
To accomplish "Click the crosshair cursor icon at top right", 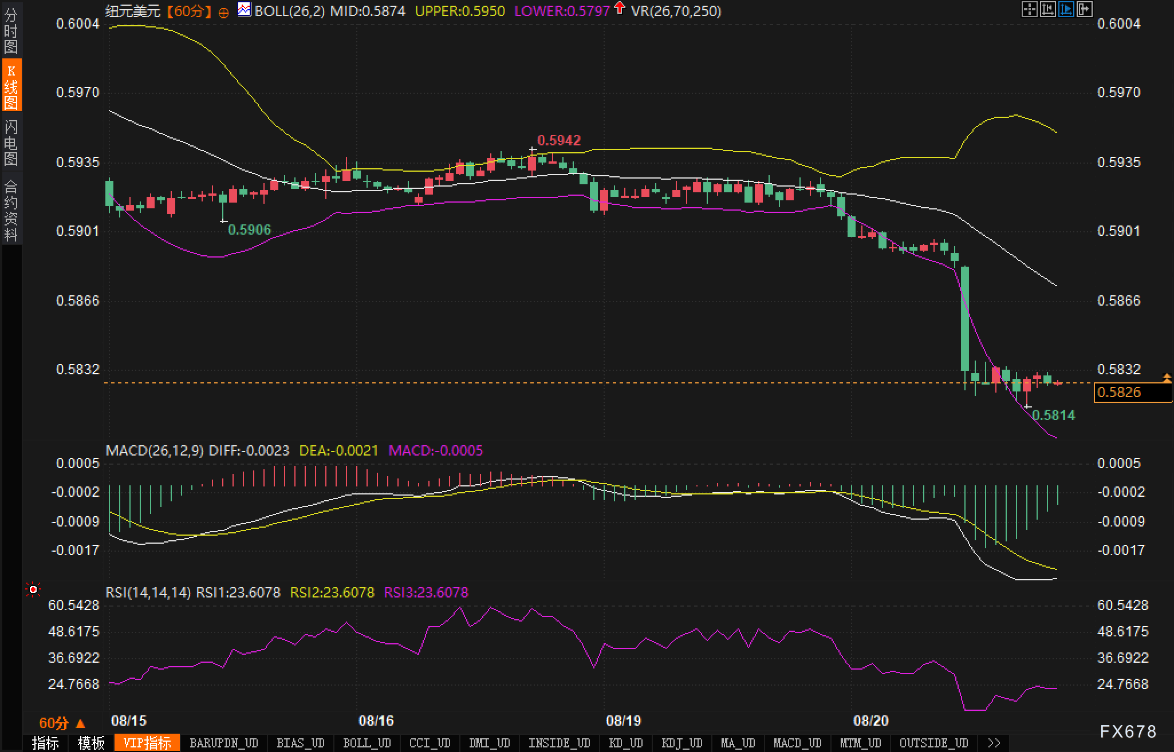I will 1029,10.
